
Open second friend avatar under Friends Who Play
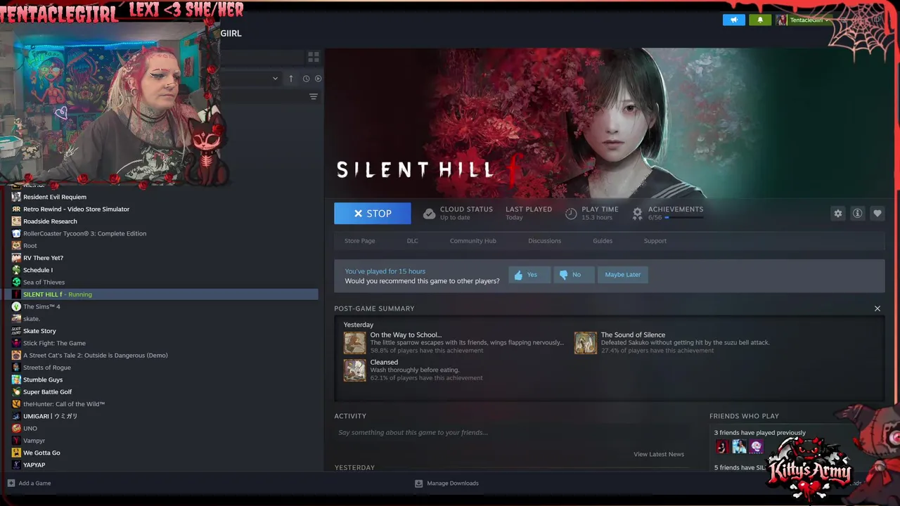(739, 446)
